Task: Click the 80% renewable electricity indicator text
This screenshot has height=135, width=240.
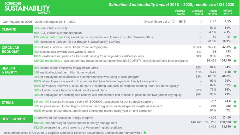Action: (51, 28)
